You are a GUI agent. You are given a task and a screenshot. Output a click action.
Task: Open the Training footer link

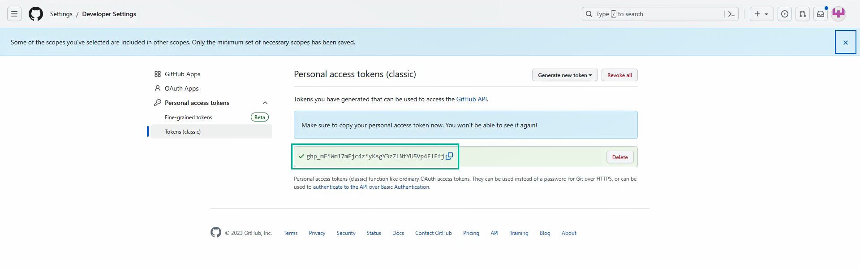tap(519, 233)
